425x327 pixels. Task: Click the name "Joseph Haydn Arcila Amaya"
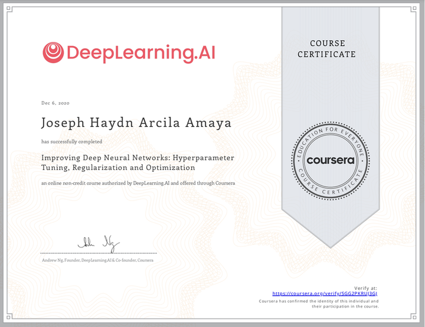pyautogui.click(x=136, y=123)
